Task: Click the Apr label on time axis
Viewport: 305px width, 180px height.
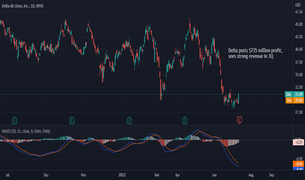Action: (x=177, y=175)
